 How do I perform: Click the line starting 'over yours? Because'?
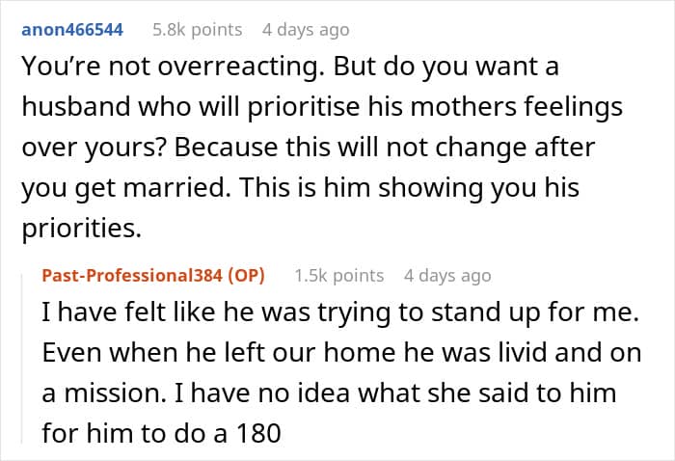(x=309, y=148)
